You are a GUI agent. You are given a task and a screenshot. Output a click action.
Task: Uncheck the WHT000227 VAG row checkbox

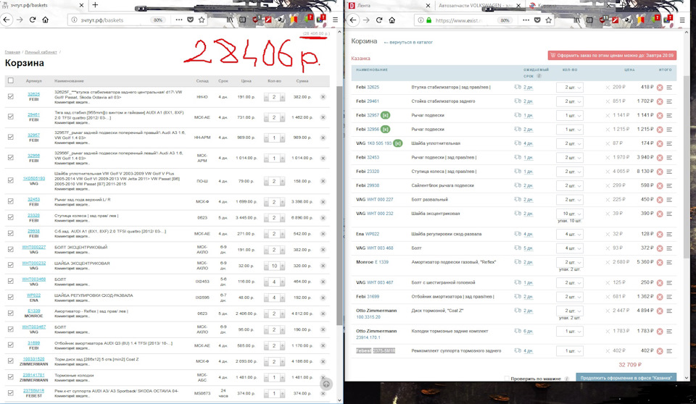pyautogui.click(x=11, y=249)
